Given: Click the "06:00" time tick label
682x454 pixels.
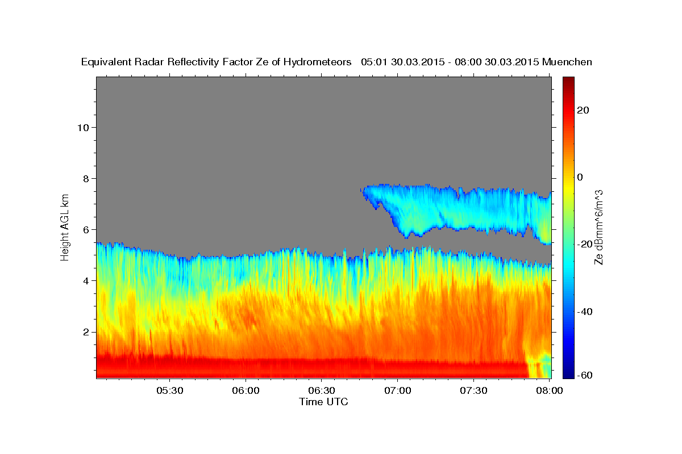Looking at the screenshot, I should click(246, 391).
